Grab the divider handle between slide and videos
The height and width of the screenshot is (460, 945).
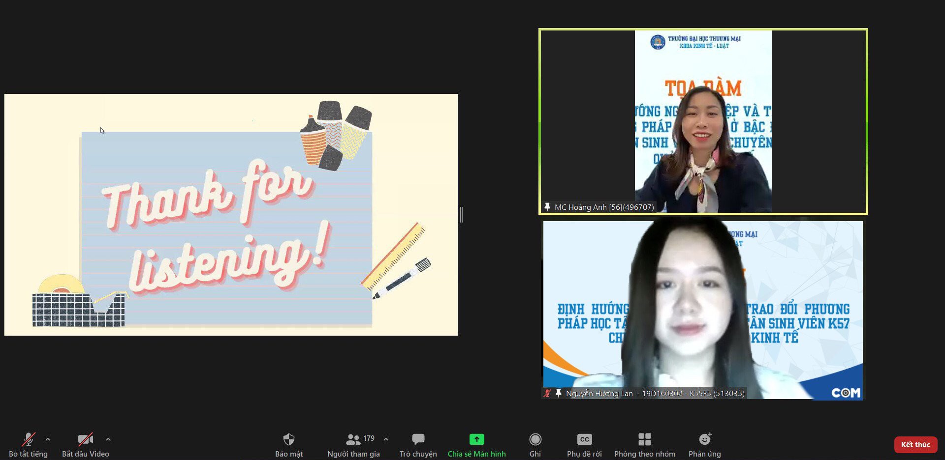click(x=461, y=215)
